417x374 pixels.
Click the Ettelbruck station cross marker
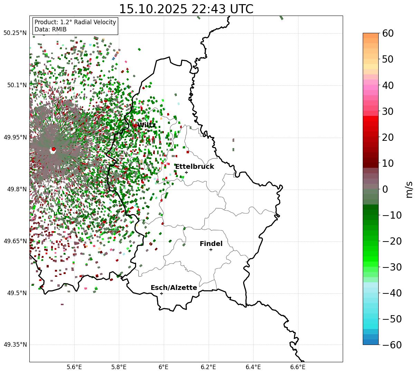[186, 172]
